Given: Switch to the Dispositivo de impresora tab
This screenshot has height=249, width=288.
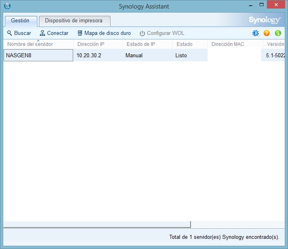Looking at the screenshot, I should pos(75,21).
